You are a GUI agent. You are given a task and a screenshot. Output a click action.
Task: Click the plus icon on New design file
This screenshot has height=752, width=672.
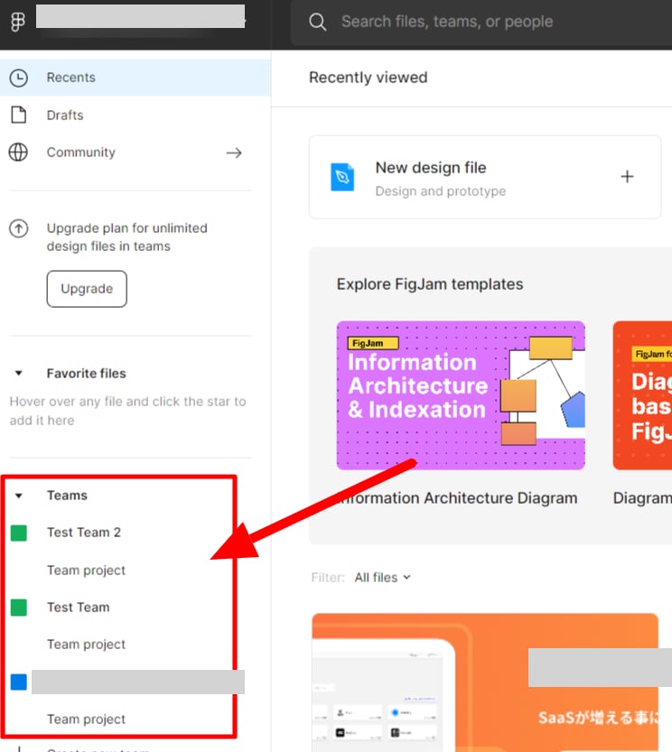point(627,177)
